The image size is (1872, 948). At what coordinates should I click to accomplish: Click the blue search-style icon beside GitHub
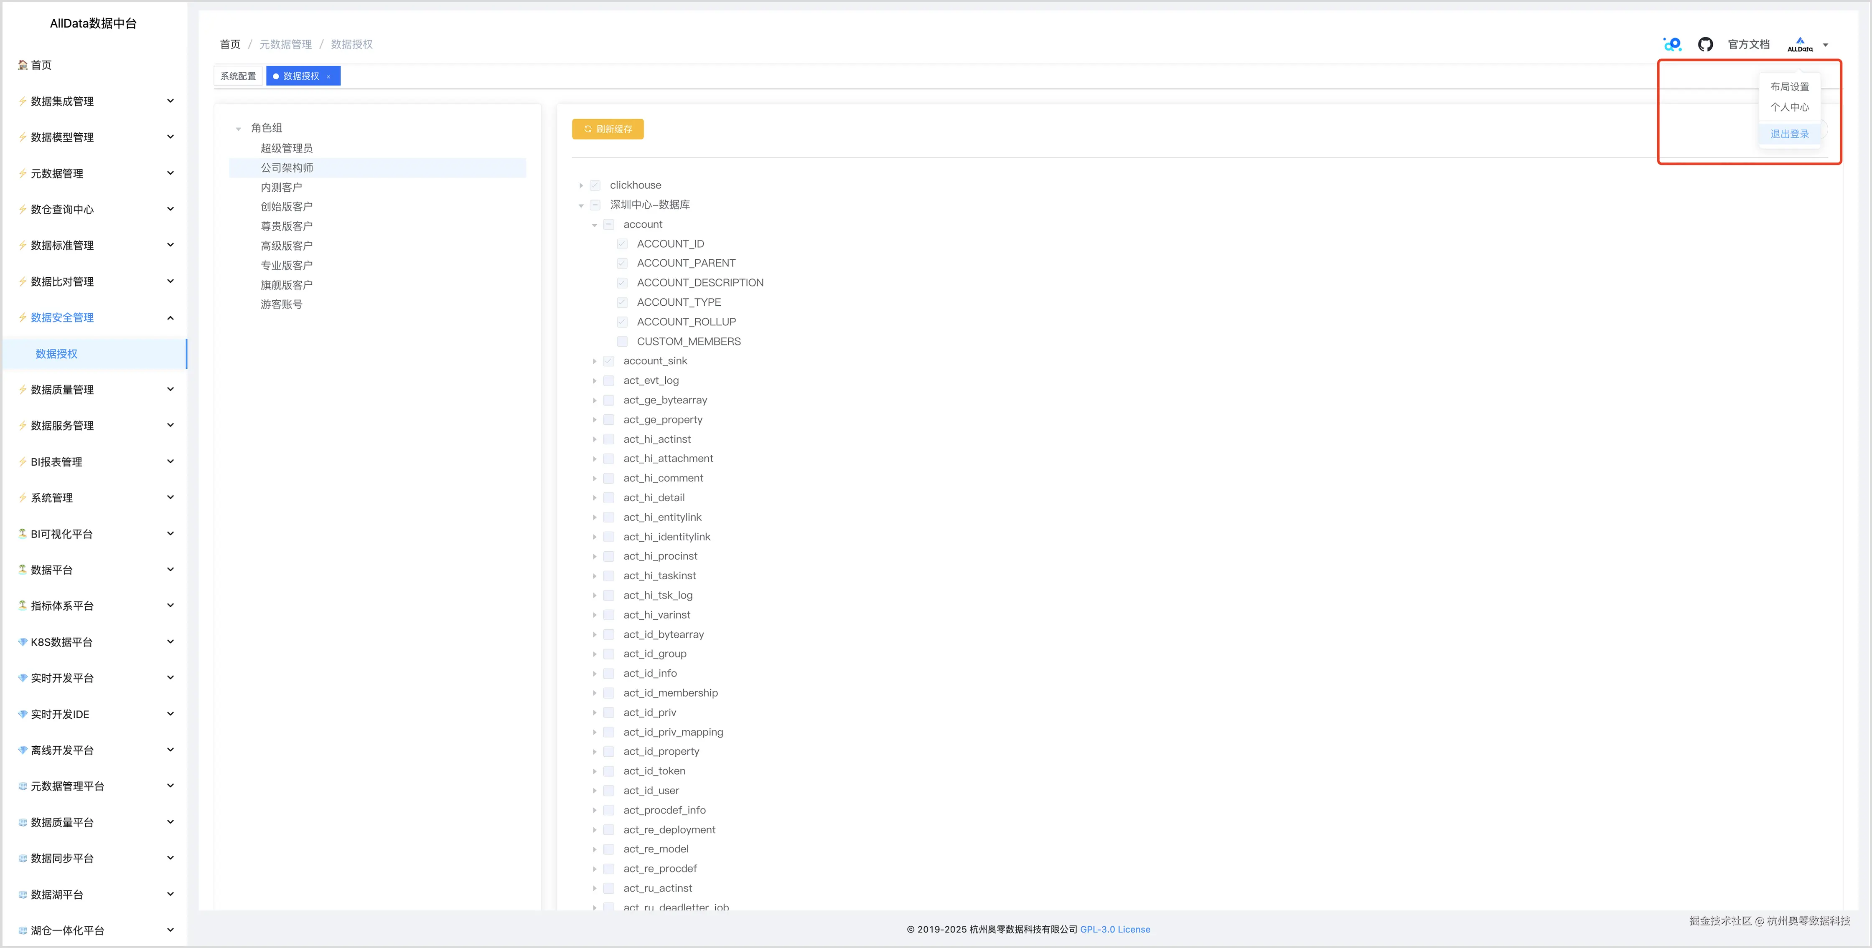1672,44
